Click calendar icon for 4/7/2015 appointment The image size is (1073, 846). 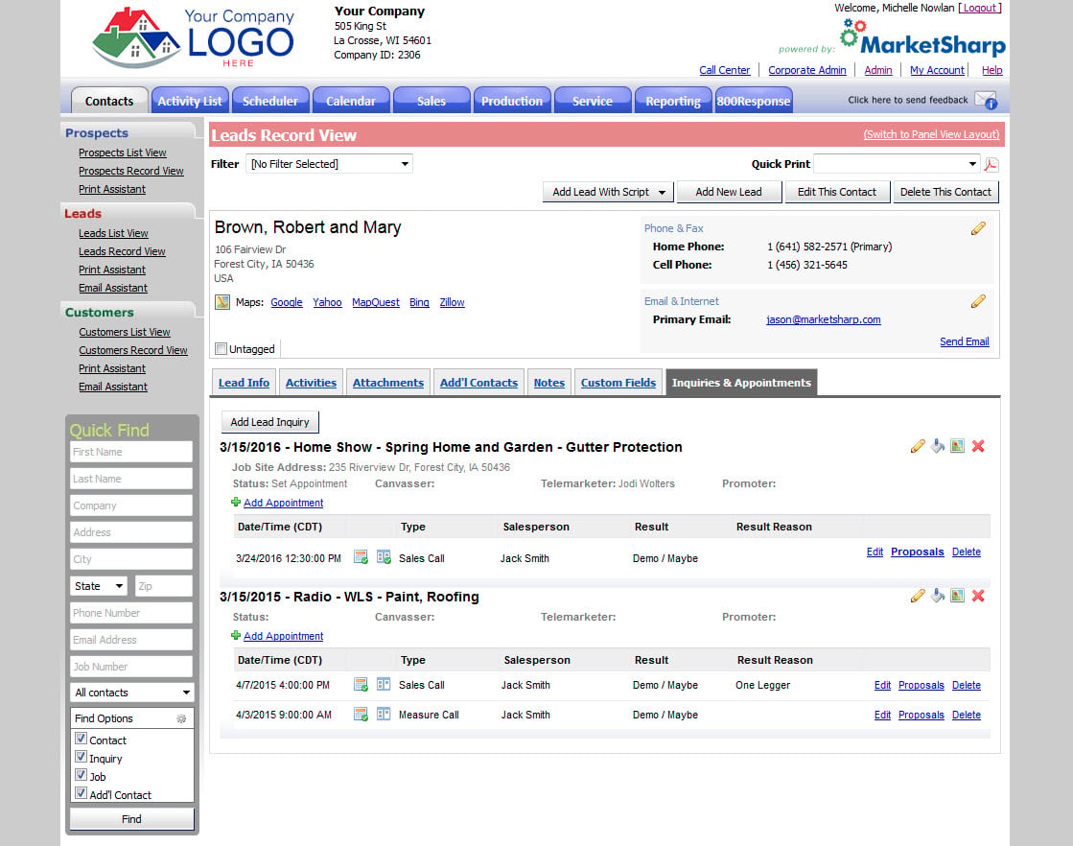[x=361, y=685]
